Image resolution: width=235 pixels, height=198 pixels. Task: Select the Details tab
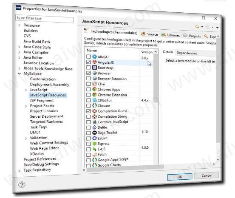[168, 52]
